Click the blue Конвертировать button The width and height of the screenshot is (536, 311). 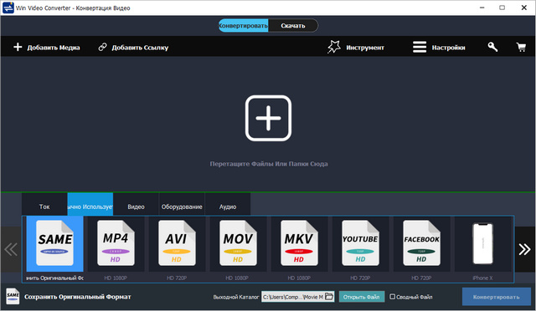pos(497,297)
